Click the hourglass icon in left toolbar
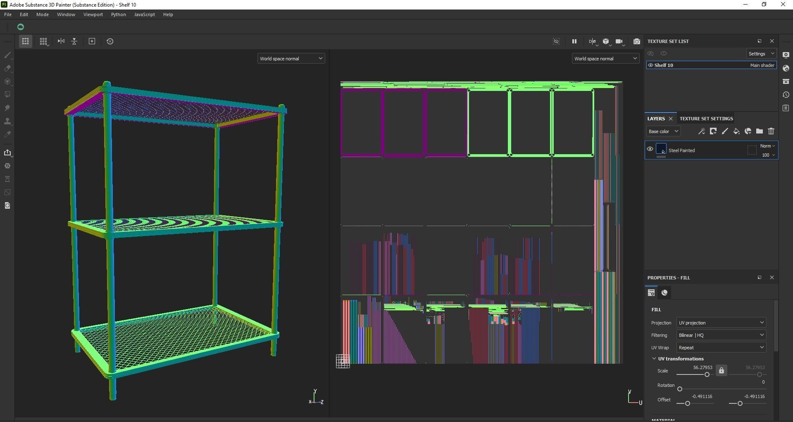 tap(7, 179)
